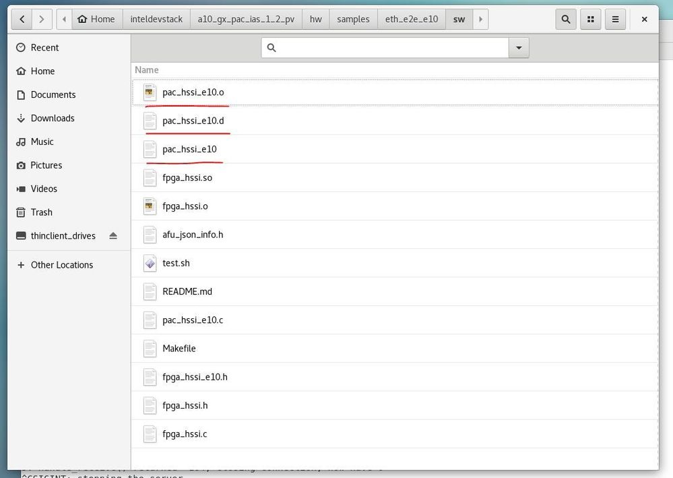Open Videos in the sidebar
The width and height of the screenshot is (673, 478).
pyautogui.click(x=69, y=189)
